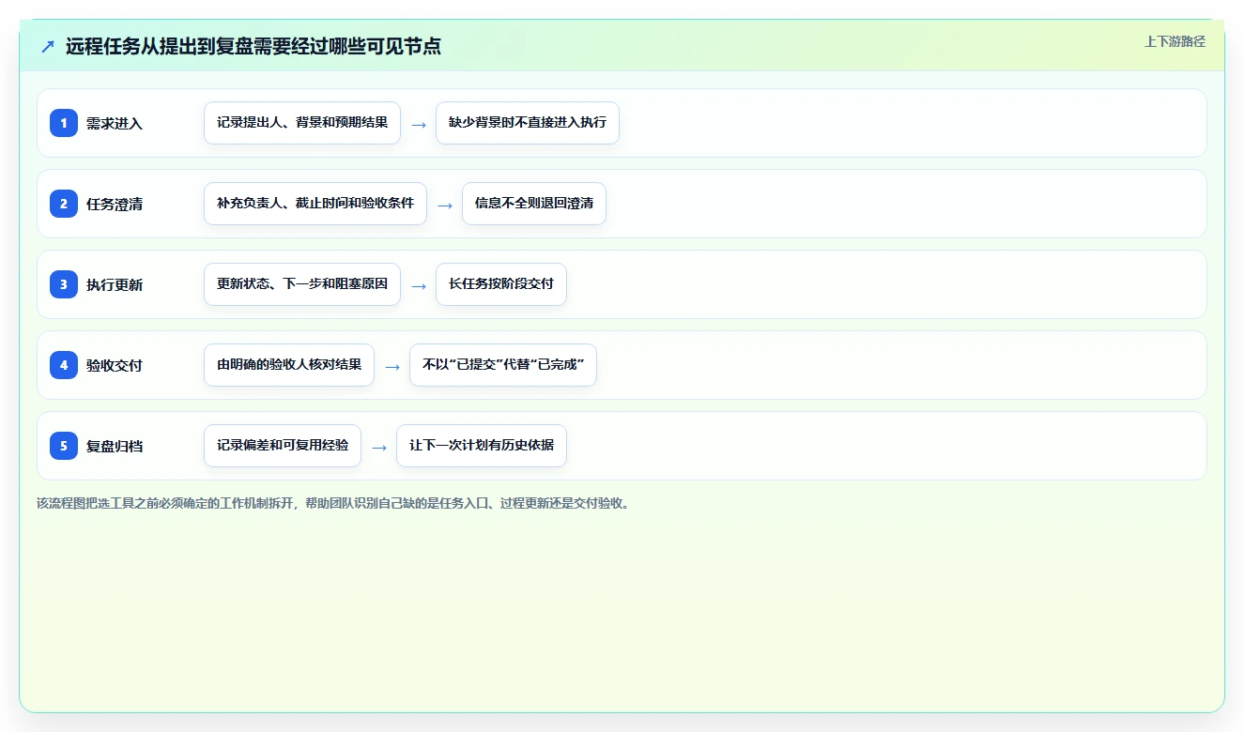Click step number badge 2
This screenshot has height=732, width=1244.
tap(64, 204)
